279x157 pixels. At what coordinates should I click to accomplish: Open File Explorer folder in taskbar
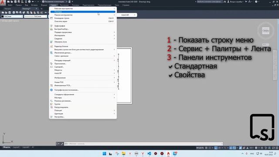pyautogui.click(x=123, y=154)
